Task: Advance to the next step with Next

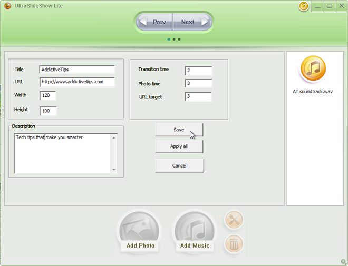Action: [x=192, y=22]
